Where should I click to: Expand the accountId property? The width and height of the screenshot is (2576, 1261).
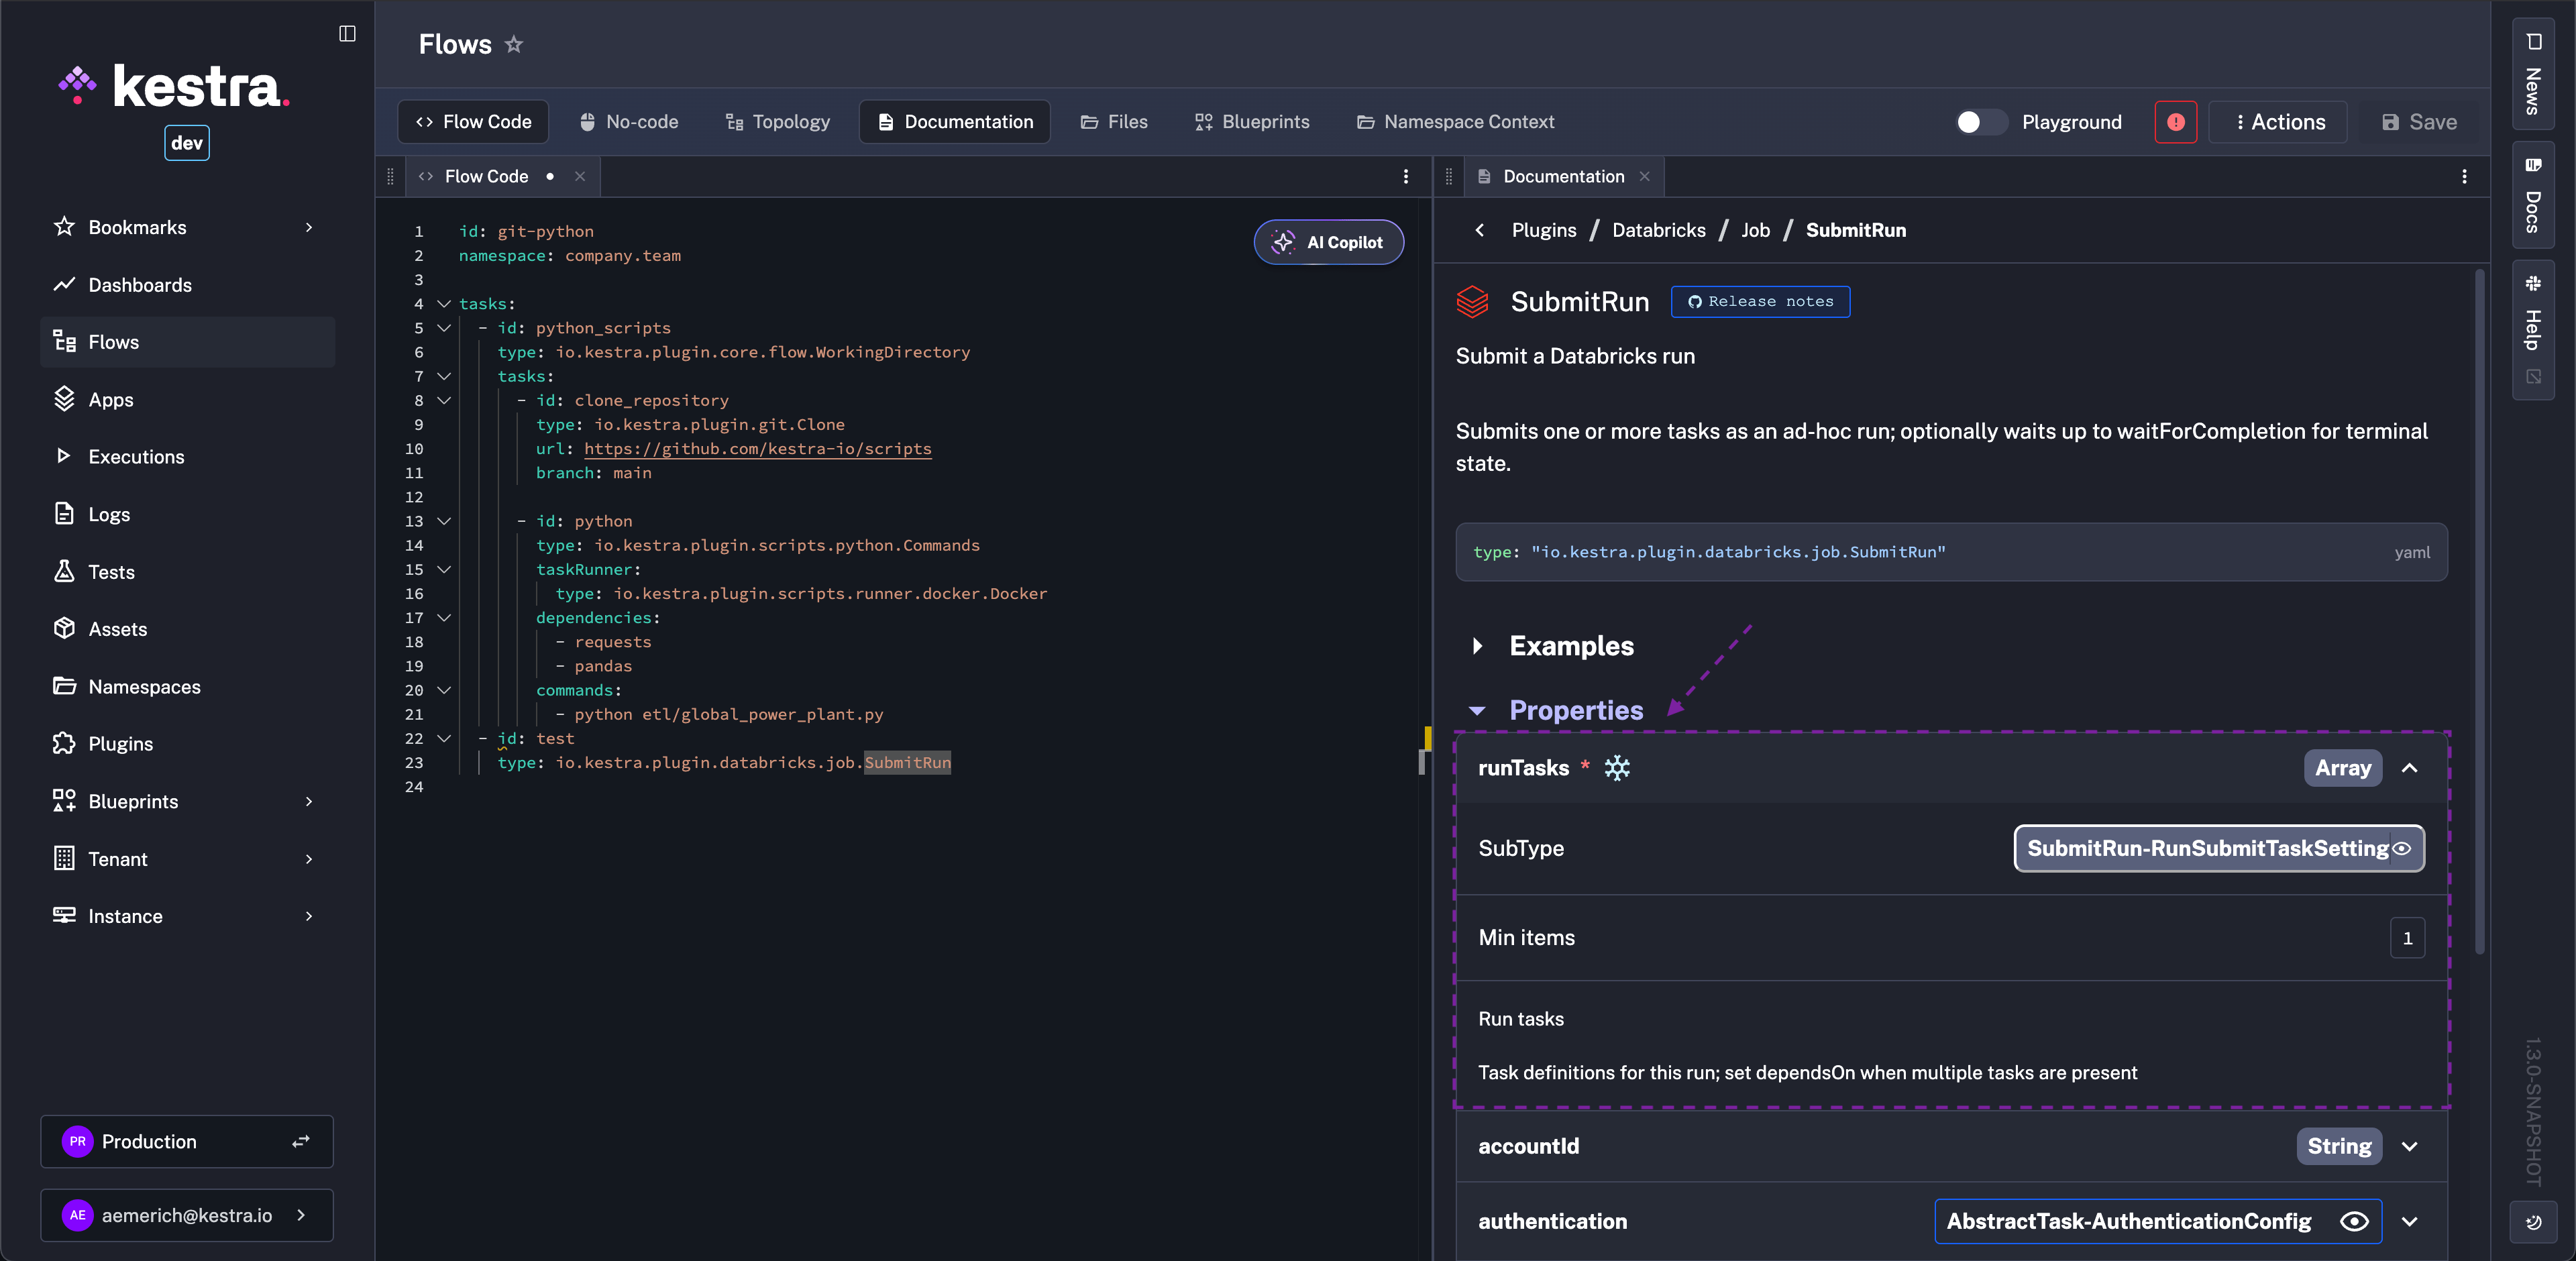pos(2409,1146)
